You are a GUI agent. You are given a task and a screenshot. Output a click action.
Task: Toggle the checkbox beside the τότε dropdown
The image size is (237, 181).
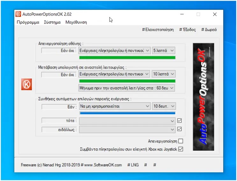tap(179, 121)
